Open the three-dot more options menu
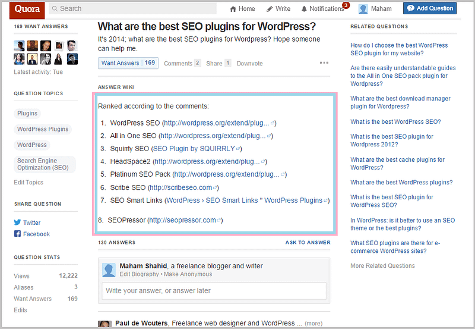 point(324,63)
